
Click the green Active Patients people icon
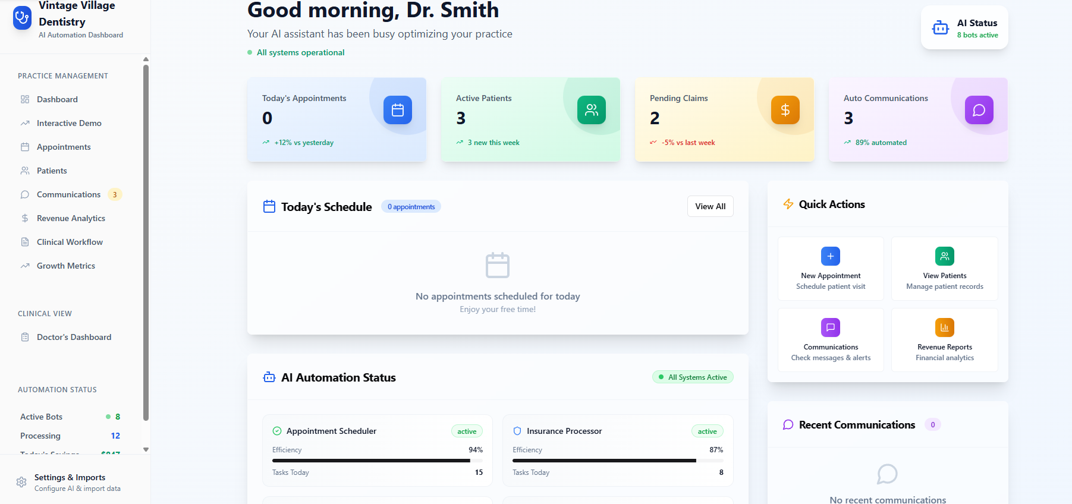[591, 110]
